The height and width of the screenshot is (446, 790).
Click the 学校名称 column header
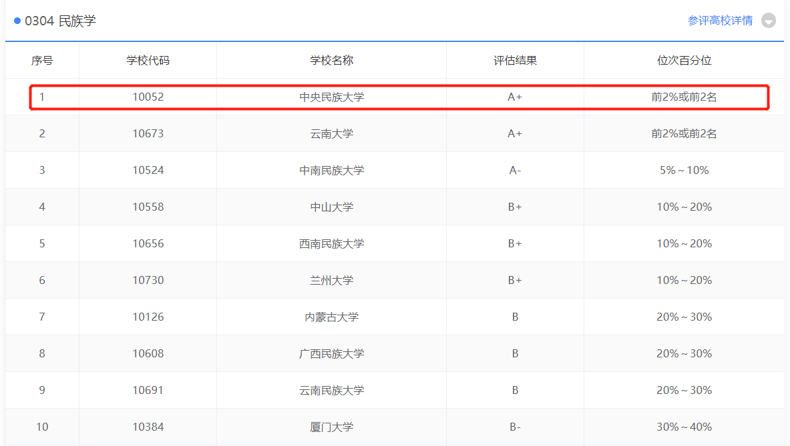coord(331,59)
